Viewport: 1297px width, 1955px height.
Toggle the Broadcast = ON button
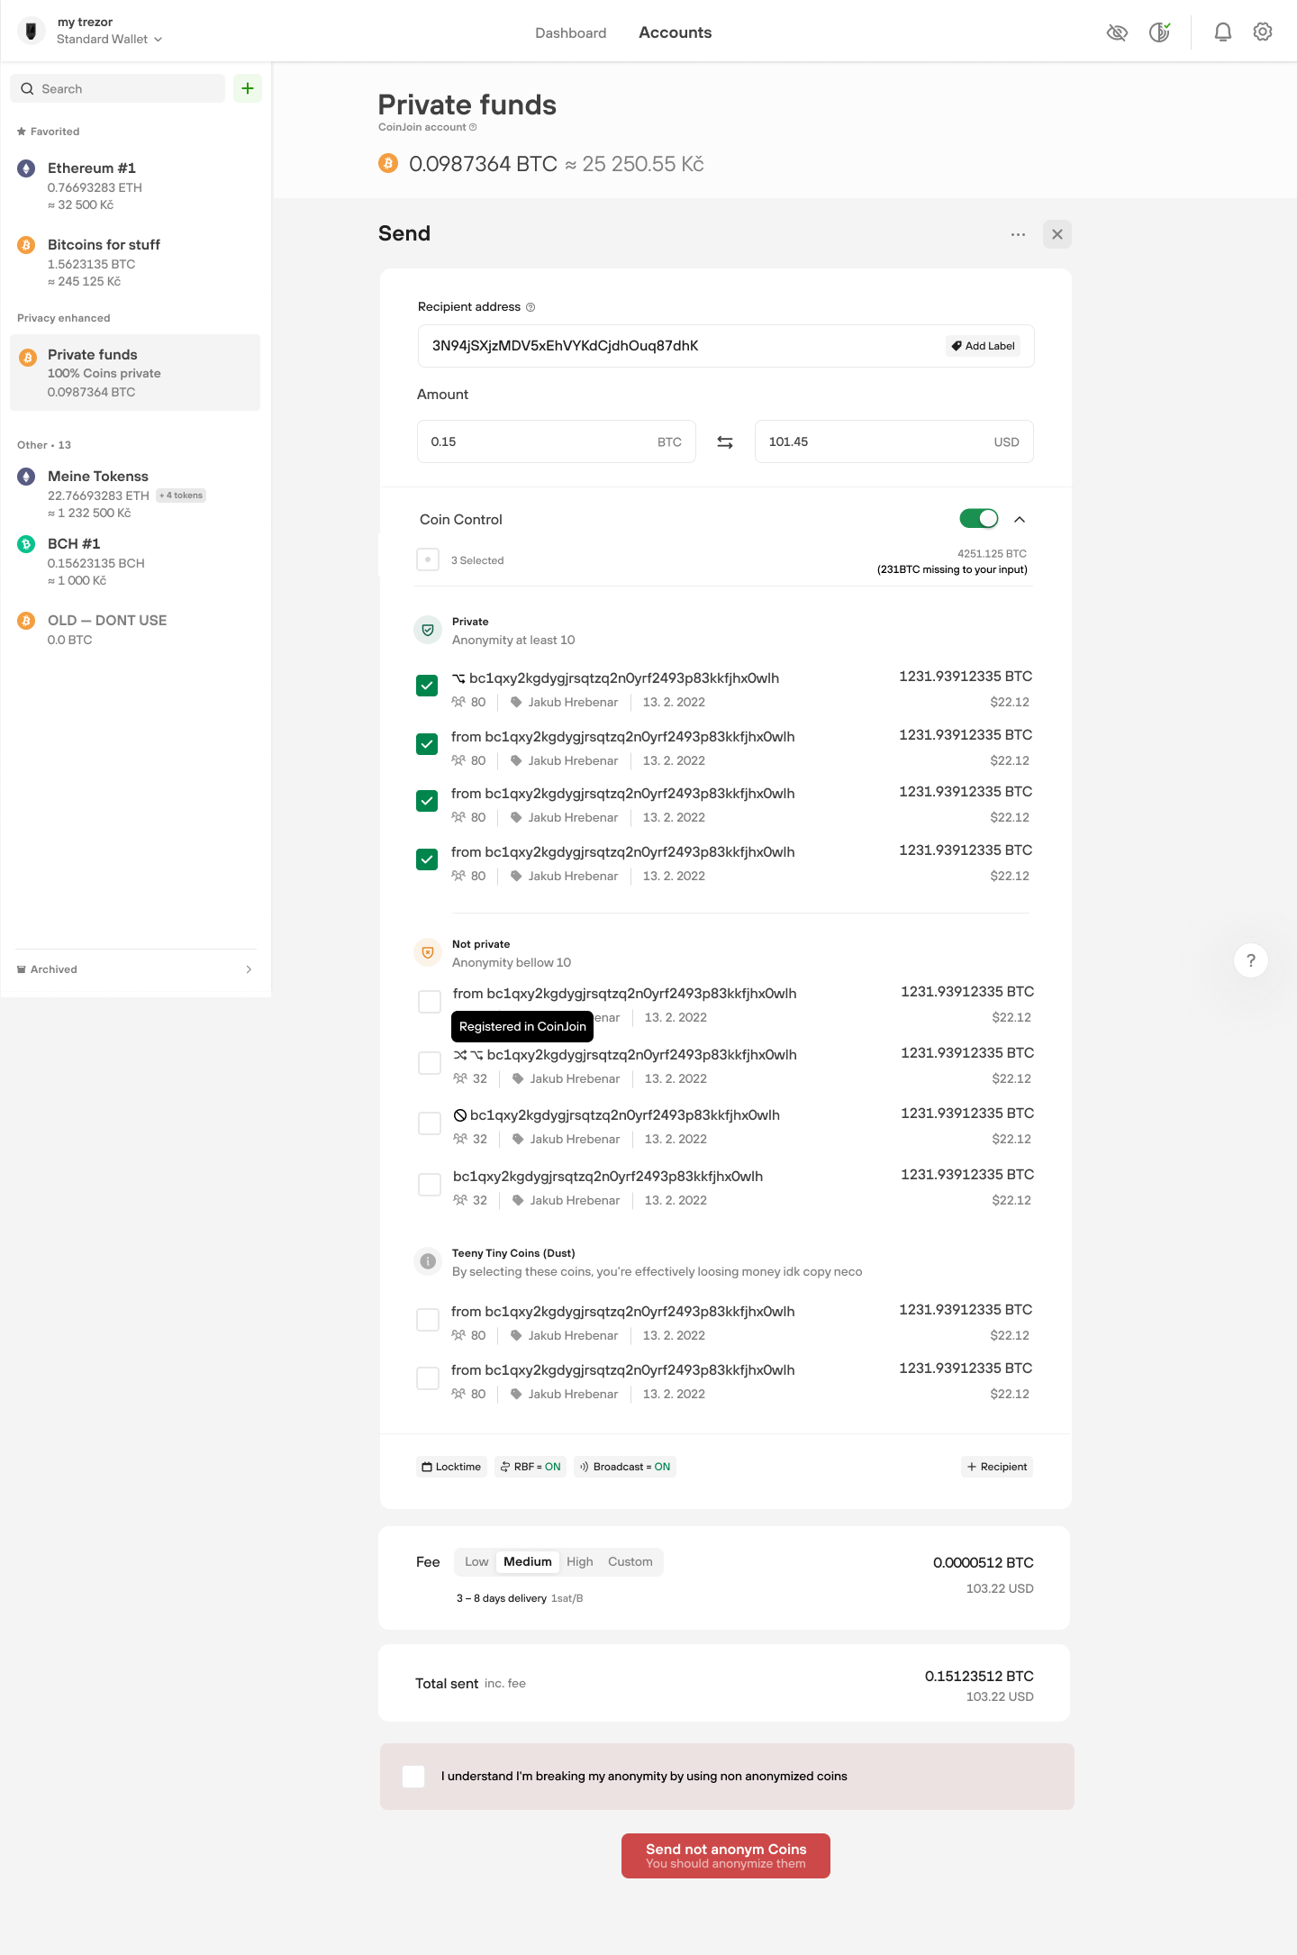(625, 1467)
